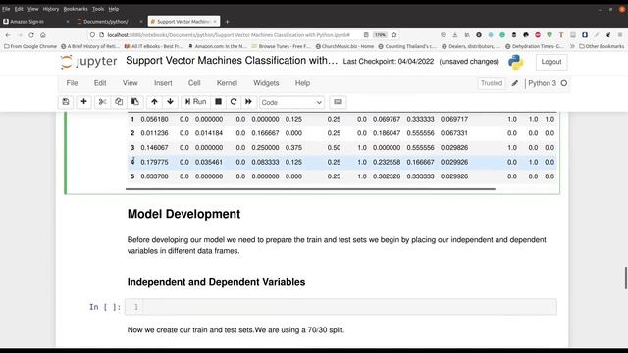Open Firefox downloads icon
Screen dimensions: 628x353
455,35
